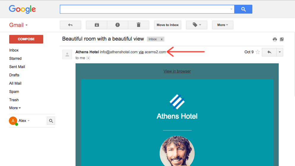Star the Athens Hotel email

[x=258, y=52]
